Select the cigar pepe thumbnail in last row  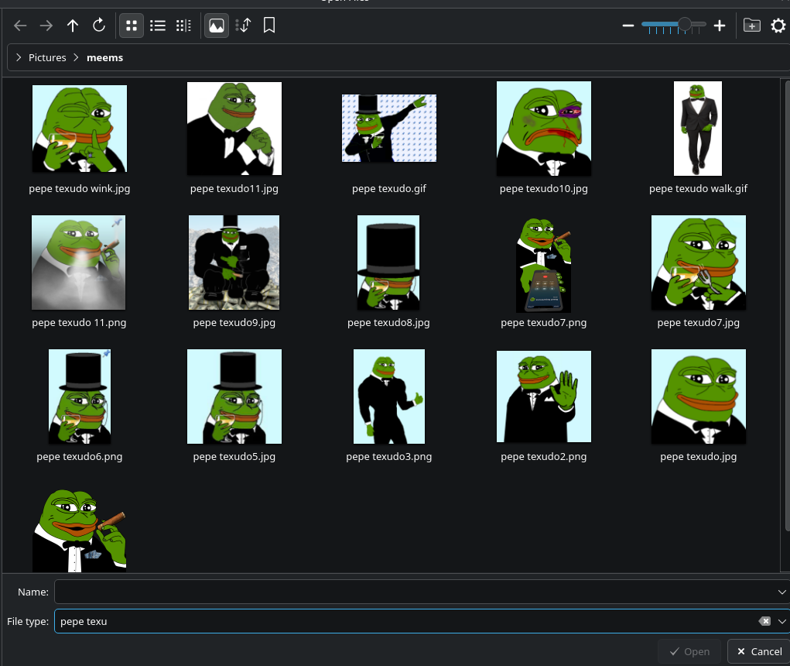(x=80, y=530)
